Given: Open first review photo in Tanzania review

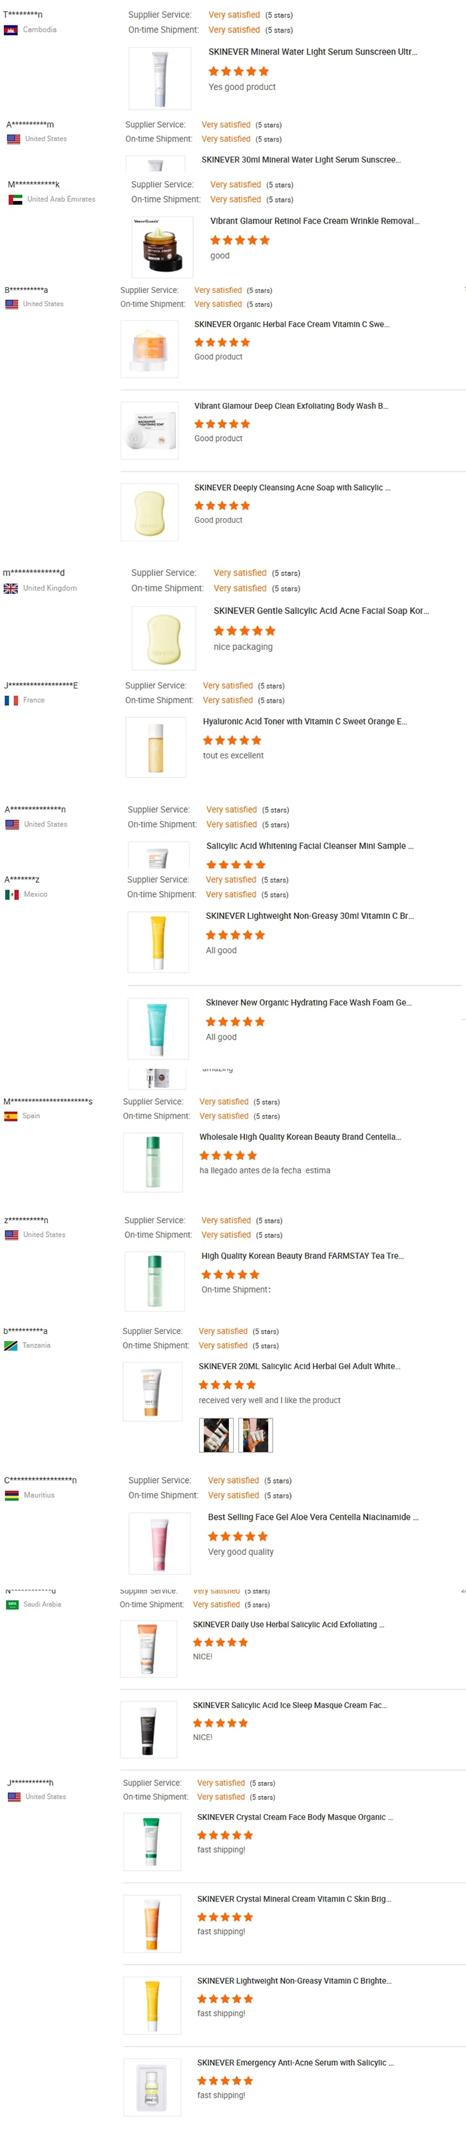Looking at the screenshot, I should [216, 1435].
